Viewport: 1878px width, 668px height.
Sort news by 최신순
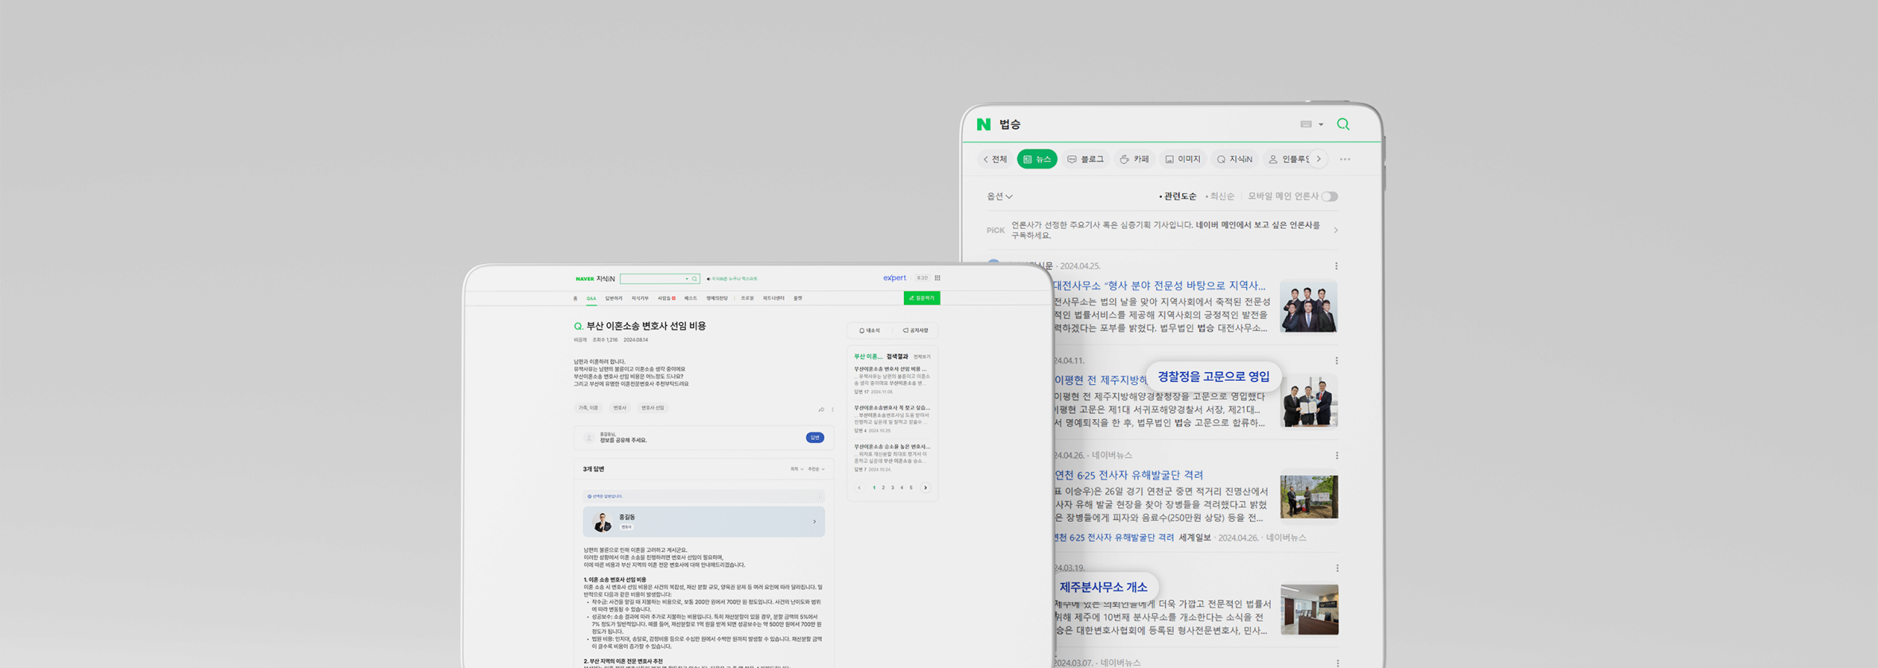1220,196
